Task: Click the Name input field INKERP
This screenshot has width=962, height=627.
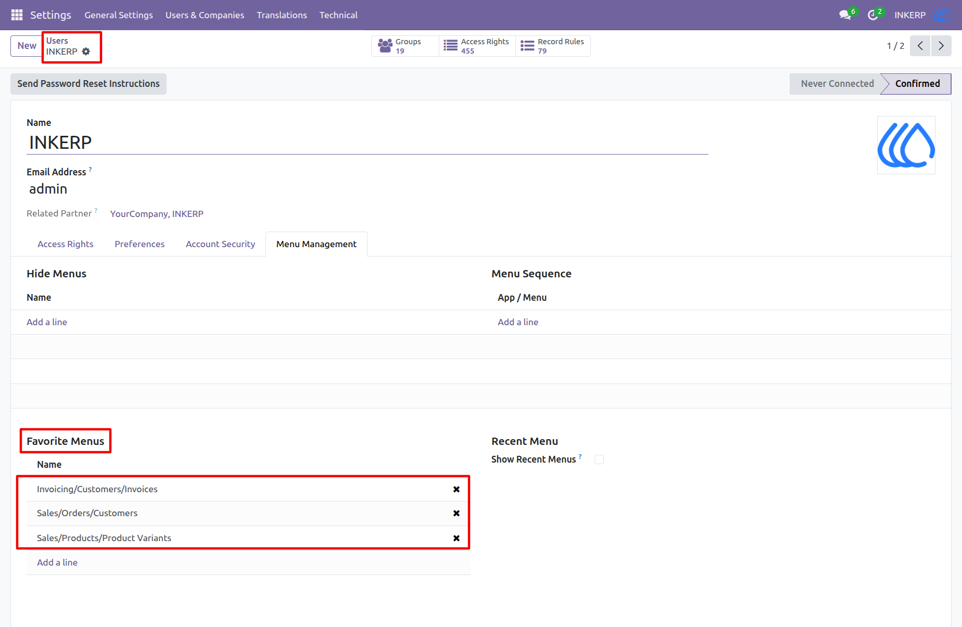Action: click(x=368, y=143)
